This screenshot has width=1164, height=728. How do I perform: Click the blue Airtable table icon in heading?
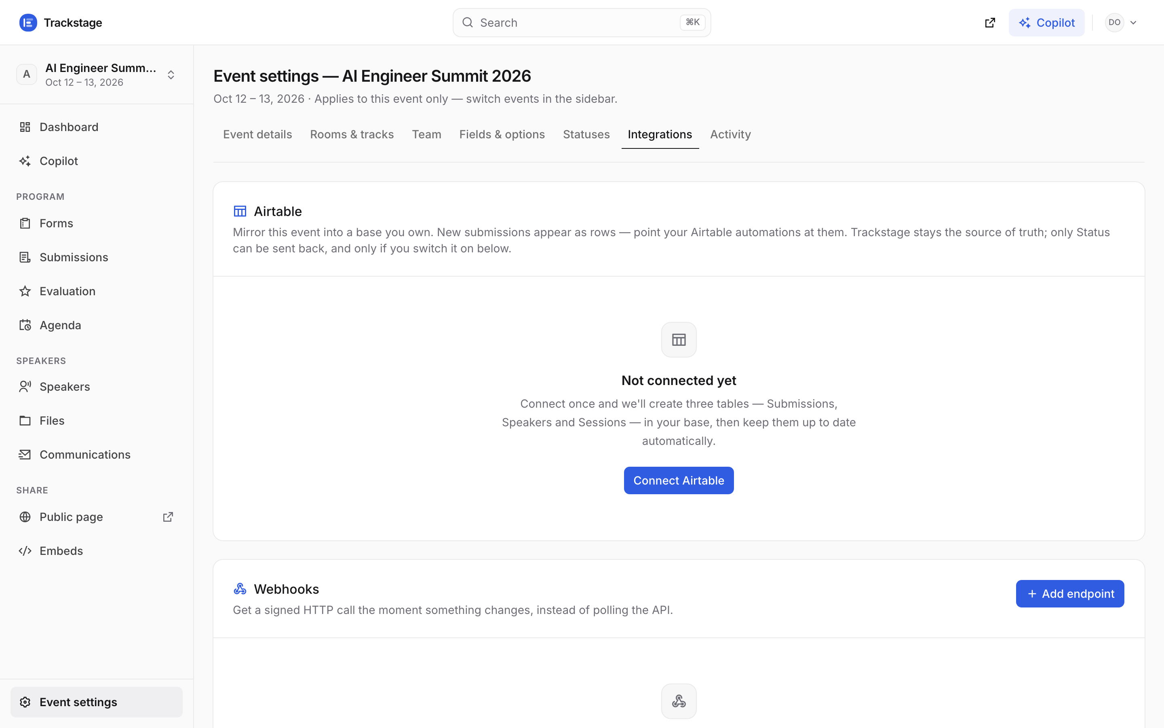tap(240, 212)
